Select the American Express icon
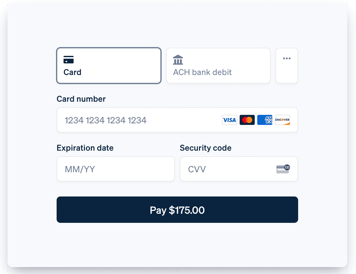 click(x=264, y=120)
